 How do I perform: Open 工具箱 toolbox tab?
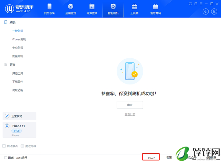134,9
